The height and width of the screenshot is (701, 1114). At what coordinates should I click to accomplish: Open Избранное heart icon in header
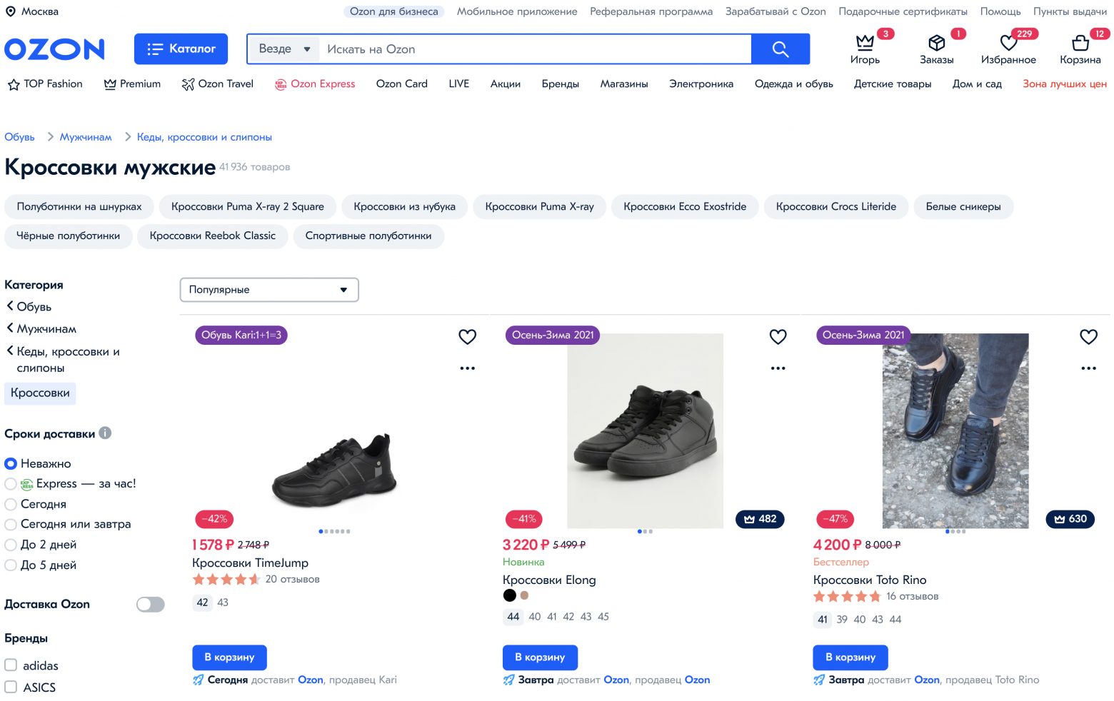tap(1008, 44)
